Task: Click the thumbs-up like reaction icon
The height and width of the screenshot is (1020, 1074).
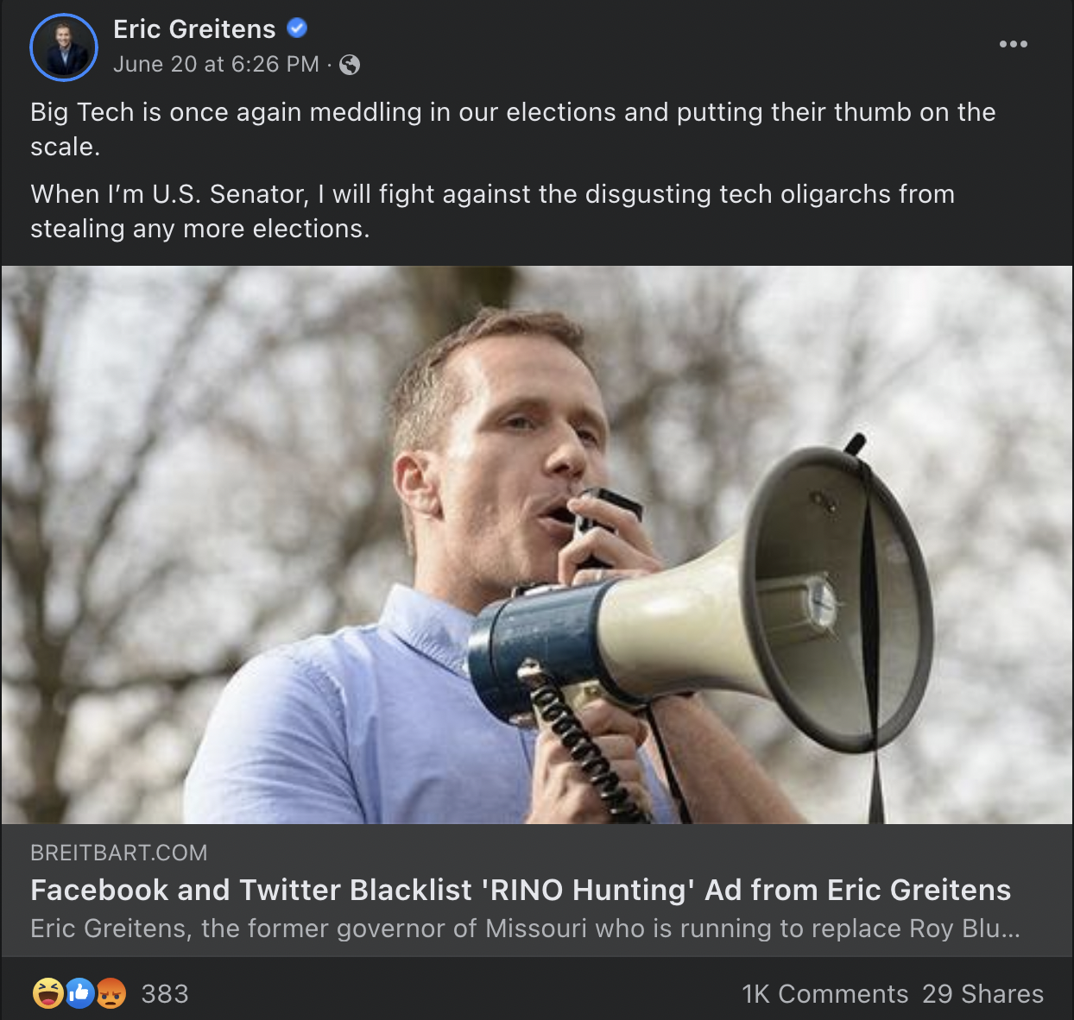Action: tap(77, 993)
